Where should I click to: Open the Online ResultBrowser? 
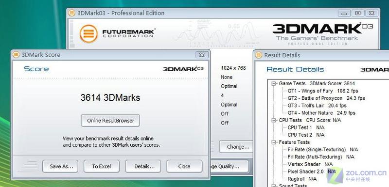[x=110, y=121]
